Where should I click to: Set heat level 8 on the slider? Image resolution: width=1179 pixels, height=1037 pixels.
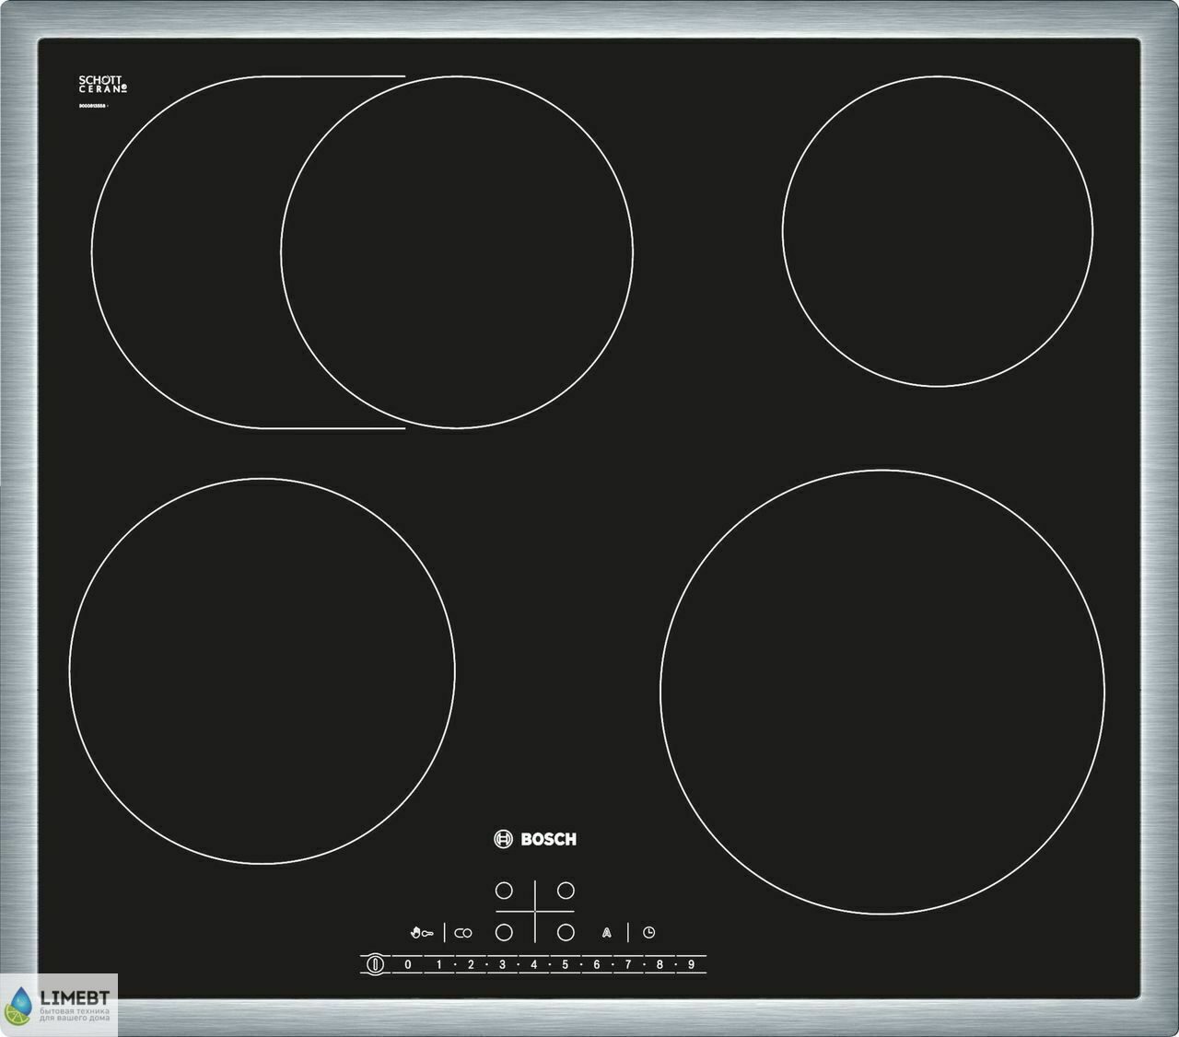660,964
